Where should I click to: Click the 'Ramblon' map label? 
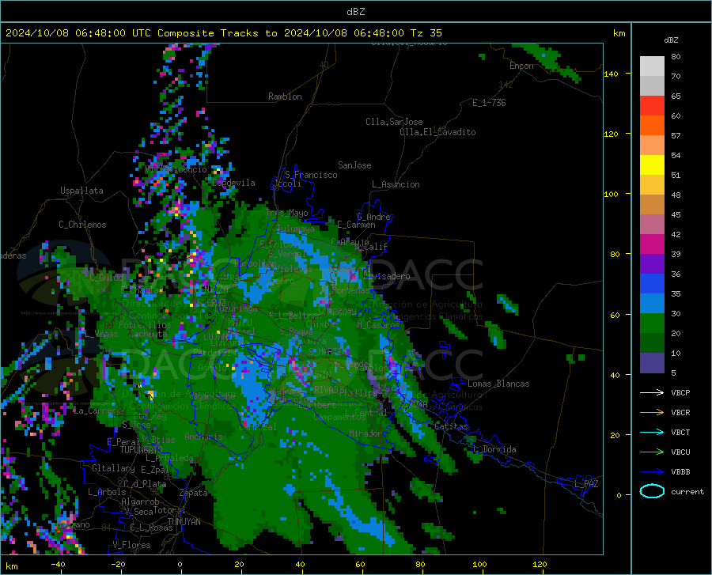coord(285,96)
